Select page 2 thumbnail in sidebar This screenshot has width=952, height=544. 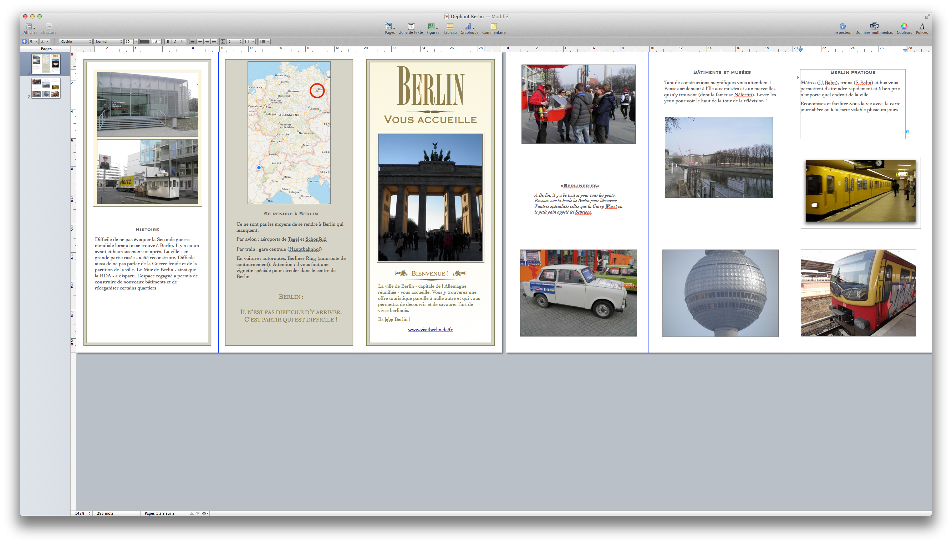click(46, 88)
